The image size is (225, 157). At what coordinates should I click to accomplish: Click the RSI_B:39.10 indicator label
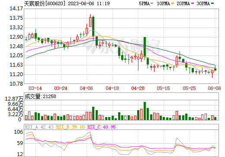tap(70, 127)
